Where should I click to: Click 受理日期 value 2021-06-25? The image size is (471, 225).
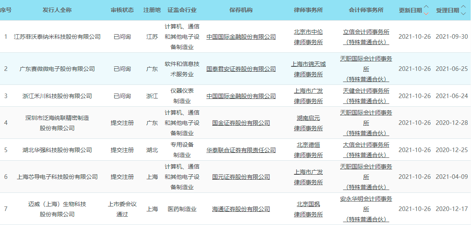(x=452, y=69)
